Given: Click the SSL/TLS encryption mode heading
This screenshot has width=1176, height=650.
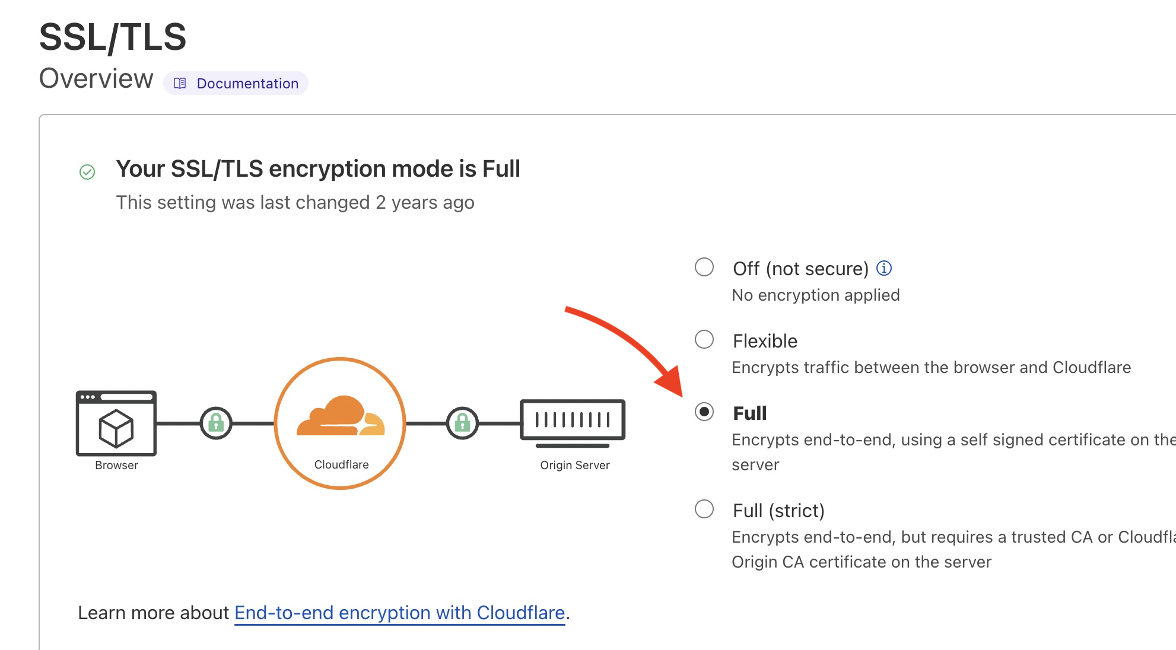Looking at the screenshot, I should point(318,169).
